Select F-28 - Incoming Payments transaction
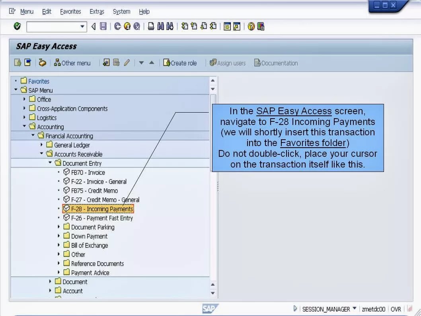This screenshot has height=316, width=421. point(98,209)
